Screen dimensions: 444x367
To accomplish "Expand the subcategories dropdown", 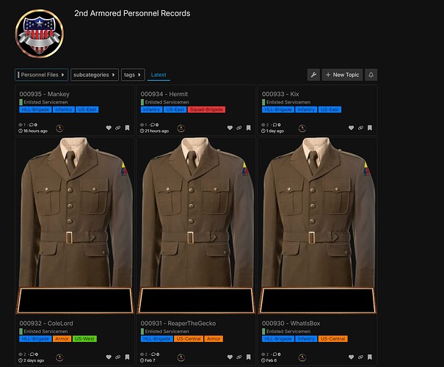I will pyautogui.click(x=95, y=75).
